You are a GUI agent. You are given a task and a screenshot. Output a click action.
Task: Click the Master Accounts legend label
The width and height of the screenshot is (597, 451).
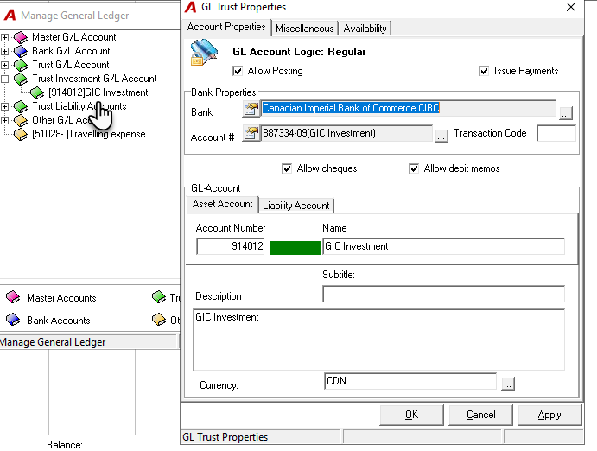click(61, 298)
